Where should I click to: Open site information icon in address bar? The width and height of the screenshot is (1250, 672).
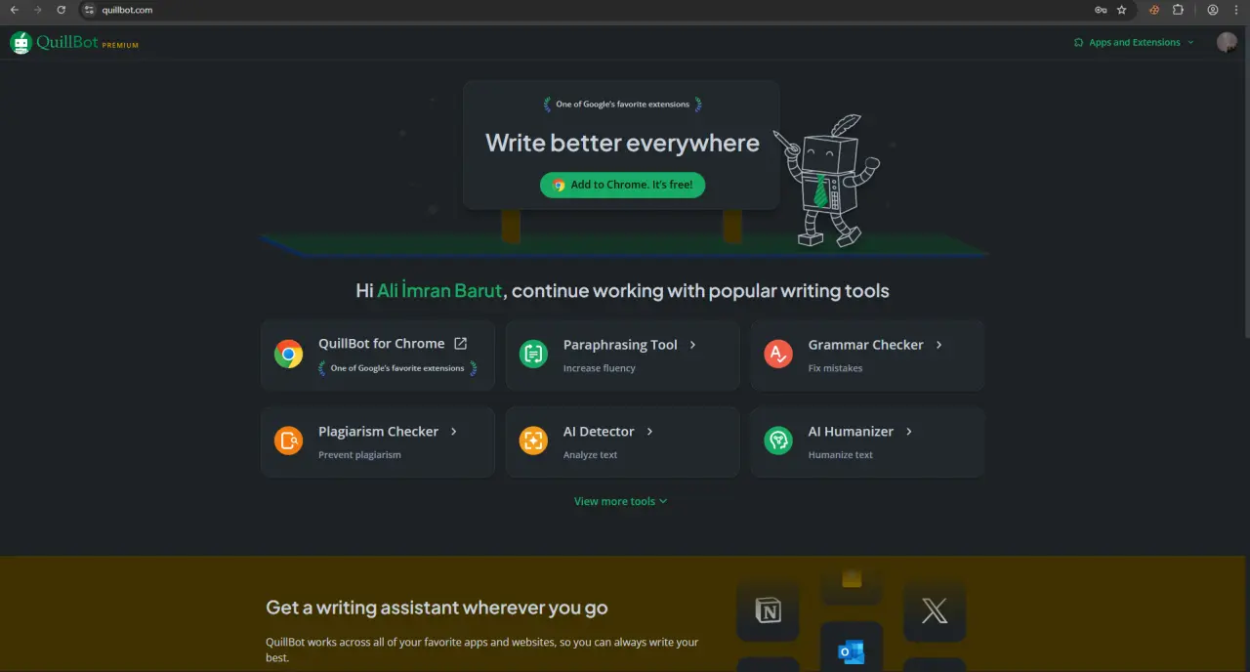89,10
